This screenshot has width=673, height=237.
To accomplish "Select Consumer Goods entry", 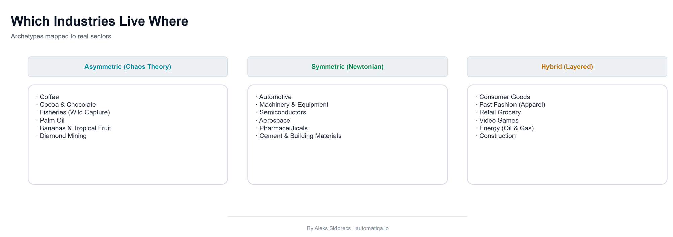I will click(x=504, y=97).
